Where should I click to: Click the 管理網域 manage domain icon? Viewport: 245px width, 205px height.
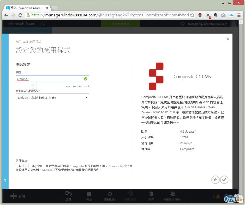[x=131, y=194]
